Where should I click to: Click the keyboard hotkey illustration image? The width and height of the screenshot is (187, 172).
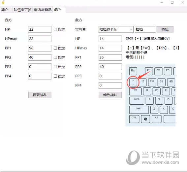tap(150, 95)
